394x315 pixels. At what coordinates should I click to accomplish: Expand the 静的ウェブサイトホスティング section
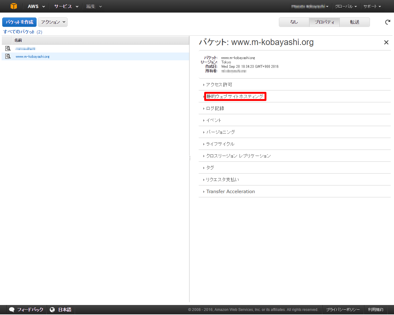[295, 96]
